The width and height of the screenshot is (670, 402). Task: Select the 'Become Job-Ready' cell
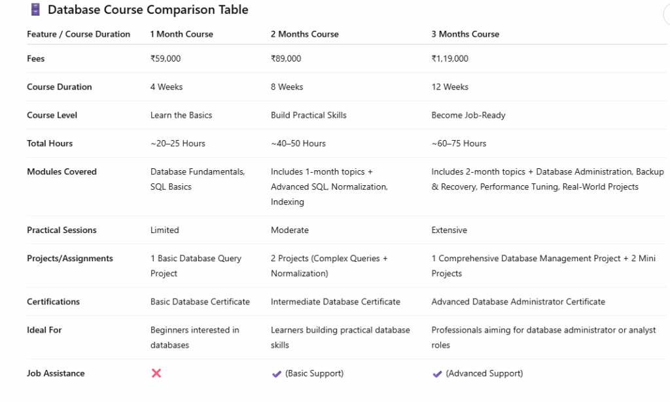468,115
